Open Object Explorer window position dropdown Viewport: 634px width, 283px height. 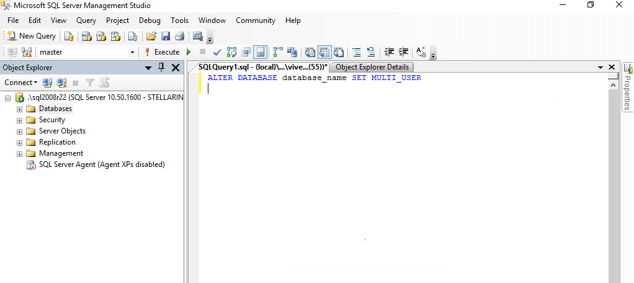pyautogui.click(x=148, y=68)
